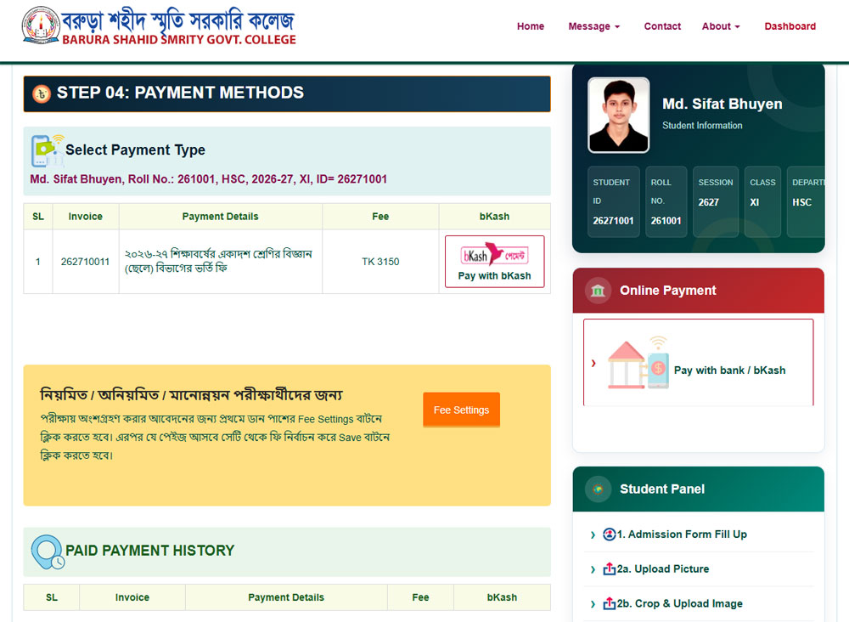The height and width of the screenshot is (622, 849).
Task: Open 2b. Crop & Upload Image link
Action: point(679,603)
